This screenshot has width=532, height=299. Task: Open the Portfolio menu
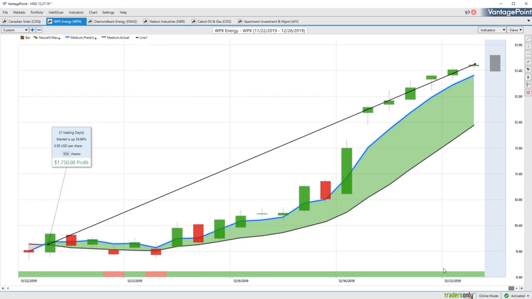click(37, 12)
